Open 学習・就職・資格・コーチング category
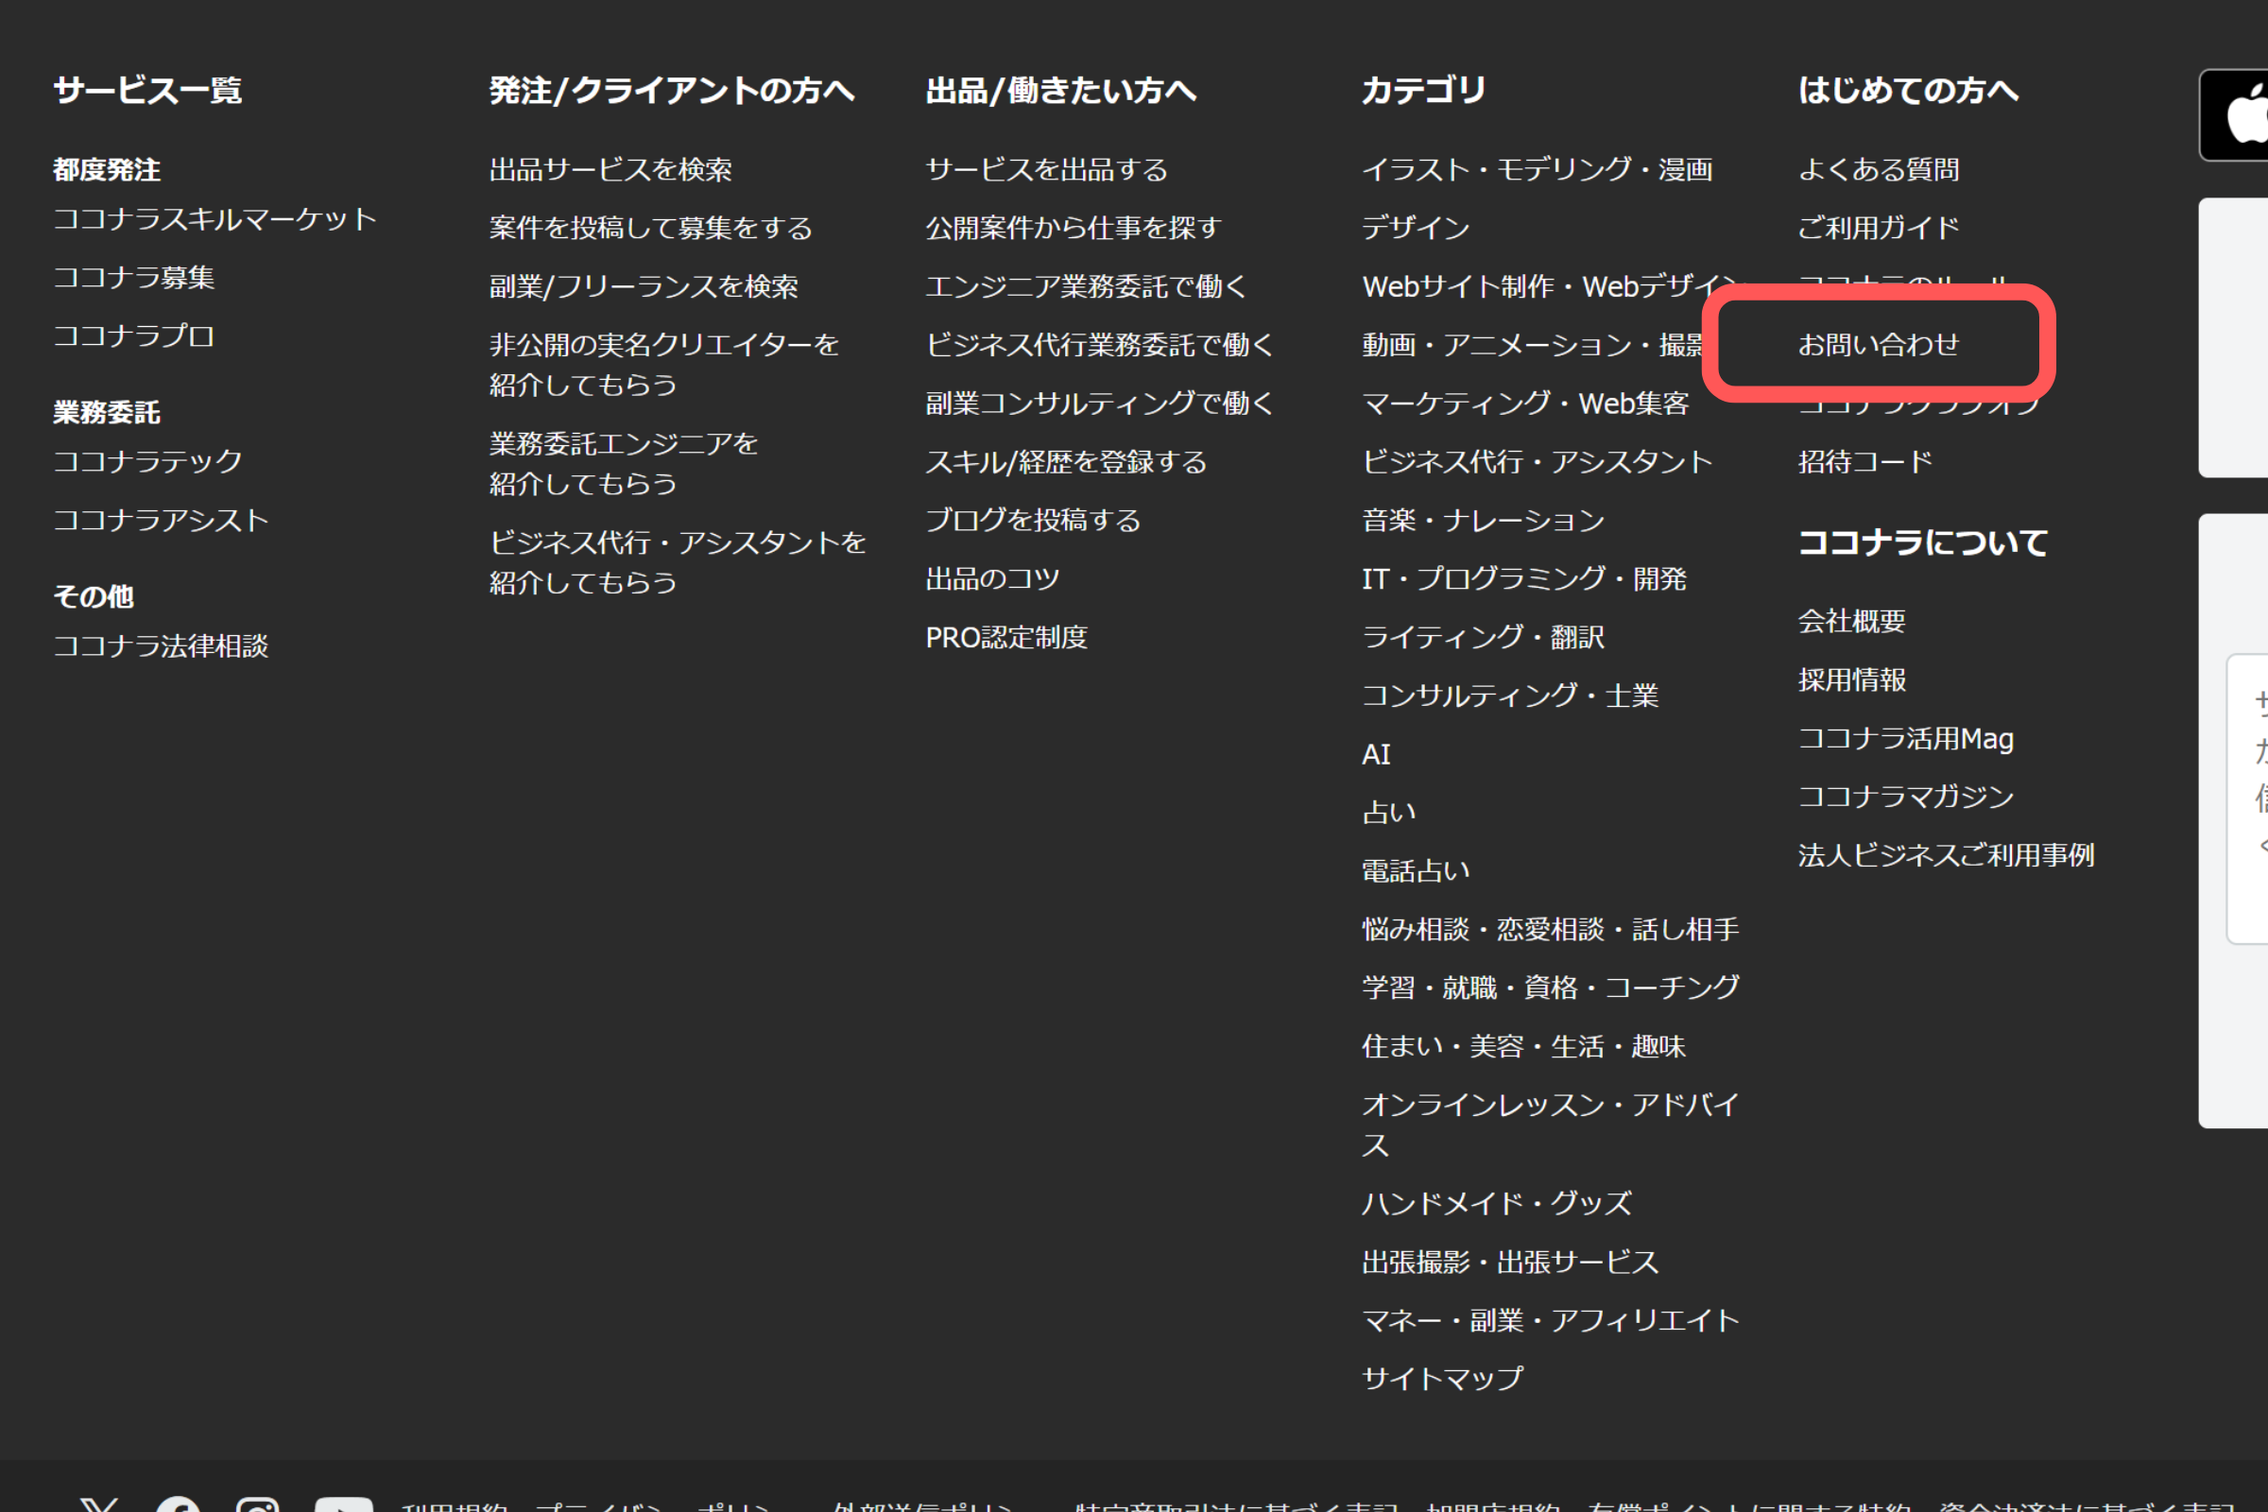Image resolution: width=2268 pixels, height=1512 pixels. click(x=1551, y=988)
